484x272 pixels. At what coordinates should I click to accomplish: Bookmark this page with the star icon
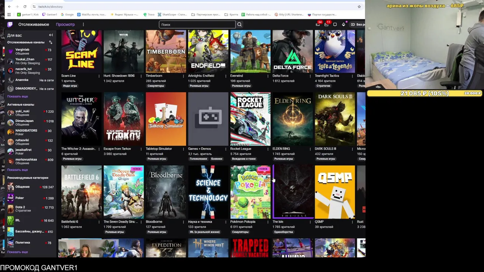coord(359,6)
